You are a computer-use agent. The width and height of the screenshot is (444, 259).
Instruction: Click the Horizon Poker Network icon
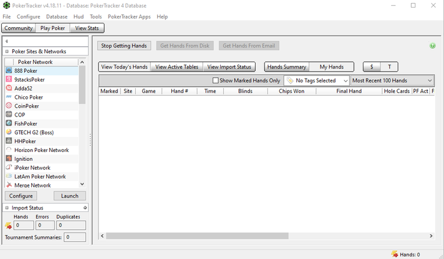coord(9,149)
